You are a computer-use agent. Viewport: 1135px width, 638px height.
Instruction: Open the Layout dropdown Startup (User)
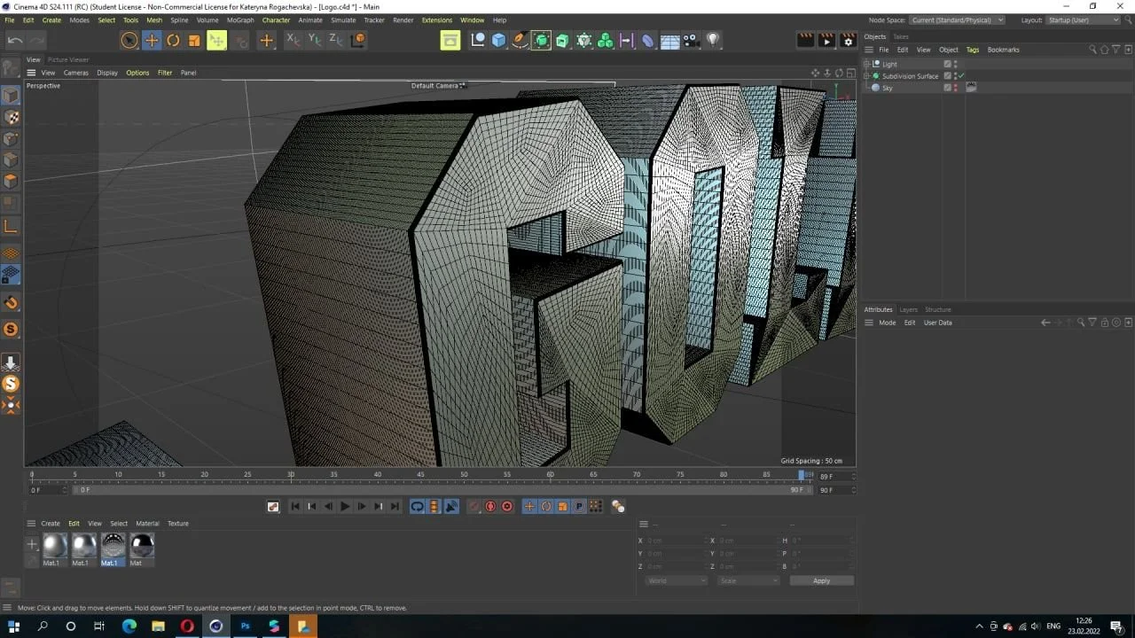pyautogui.click(x=1084, y=19)
